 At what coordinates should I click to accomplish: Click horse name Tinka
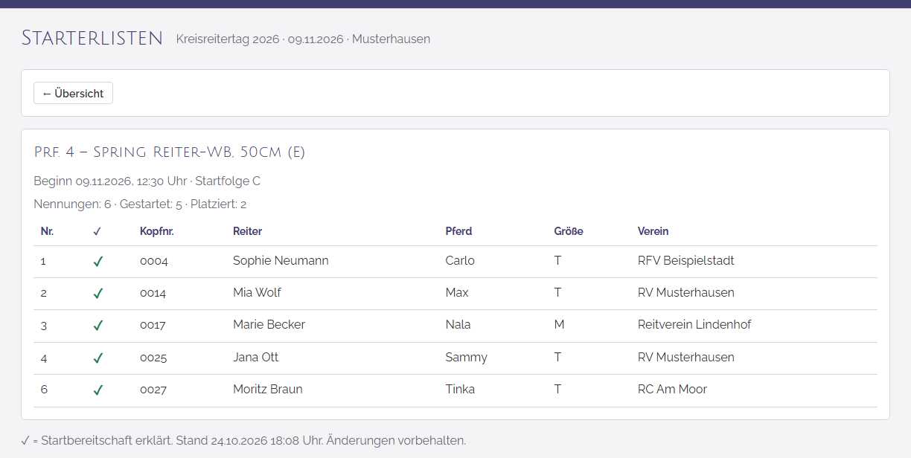click(460, 390)
